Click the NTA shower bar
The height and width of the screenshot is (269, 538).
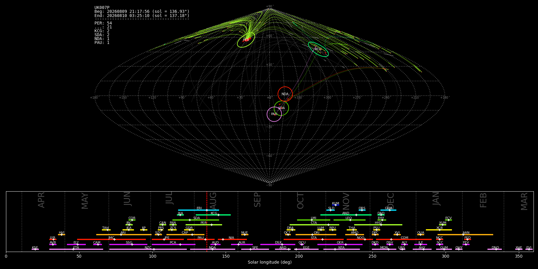[341, 249]
